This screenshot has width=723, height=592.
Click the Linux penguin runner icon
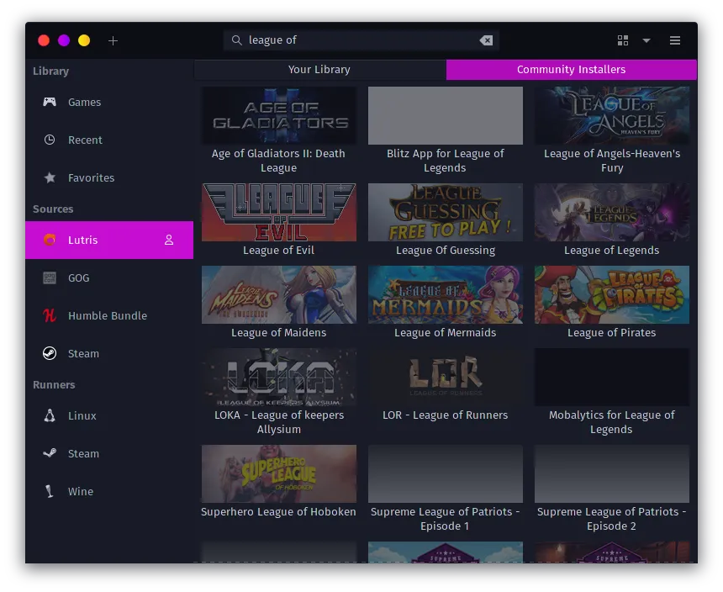tap(50, 415)
